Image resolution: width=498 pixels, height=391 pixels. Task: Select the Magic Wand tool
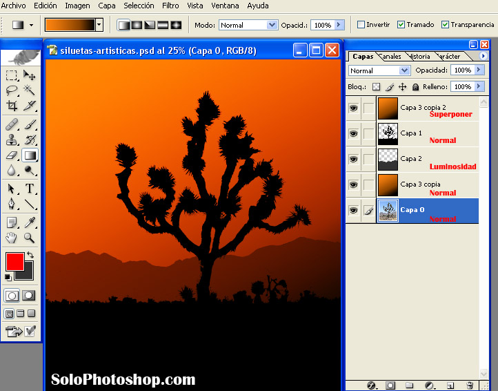(x=30, y=90)
